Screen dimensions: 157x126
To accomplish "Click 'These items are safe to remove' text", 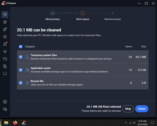I will pyautogui.click(x=101, y=111).
